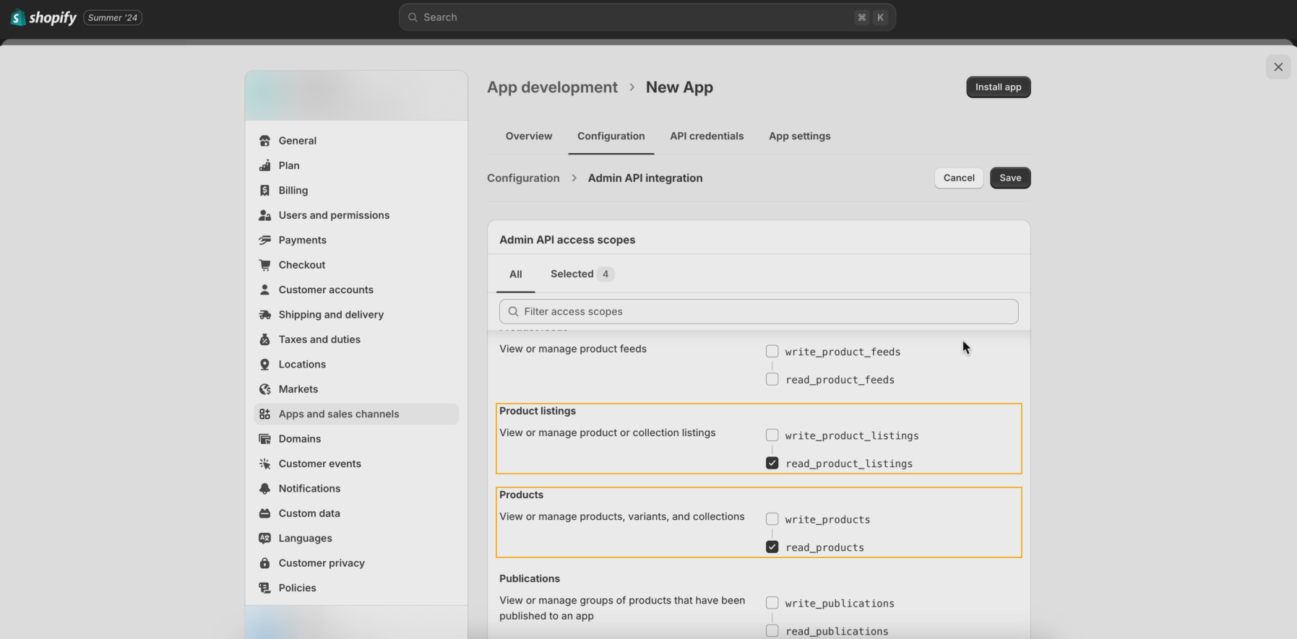Click the Markets globe icon
Screen dimensions: 1297x639
264,389
